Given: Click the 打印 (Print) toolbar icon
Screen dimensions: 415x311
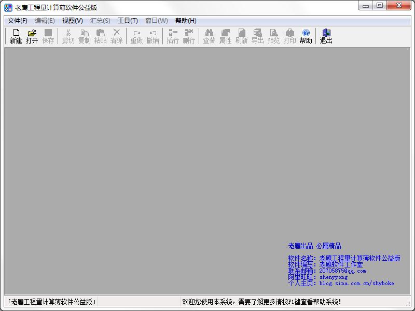Looking at the screenshot, I should 290,36.
